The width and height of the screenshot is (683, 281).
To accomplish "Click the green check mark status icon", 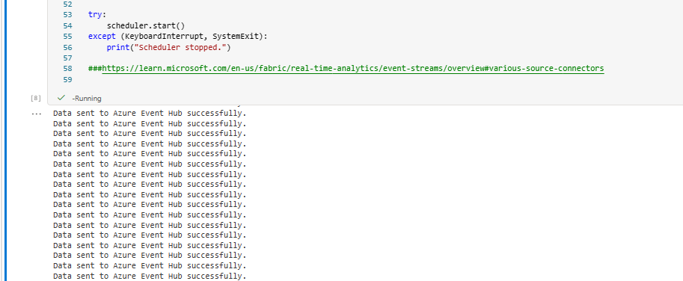I will 61,98.
